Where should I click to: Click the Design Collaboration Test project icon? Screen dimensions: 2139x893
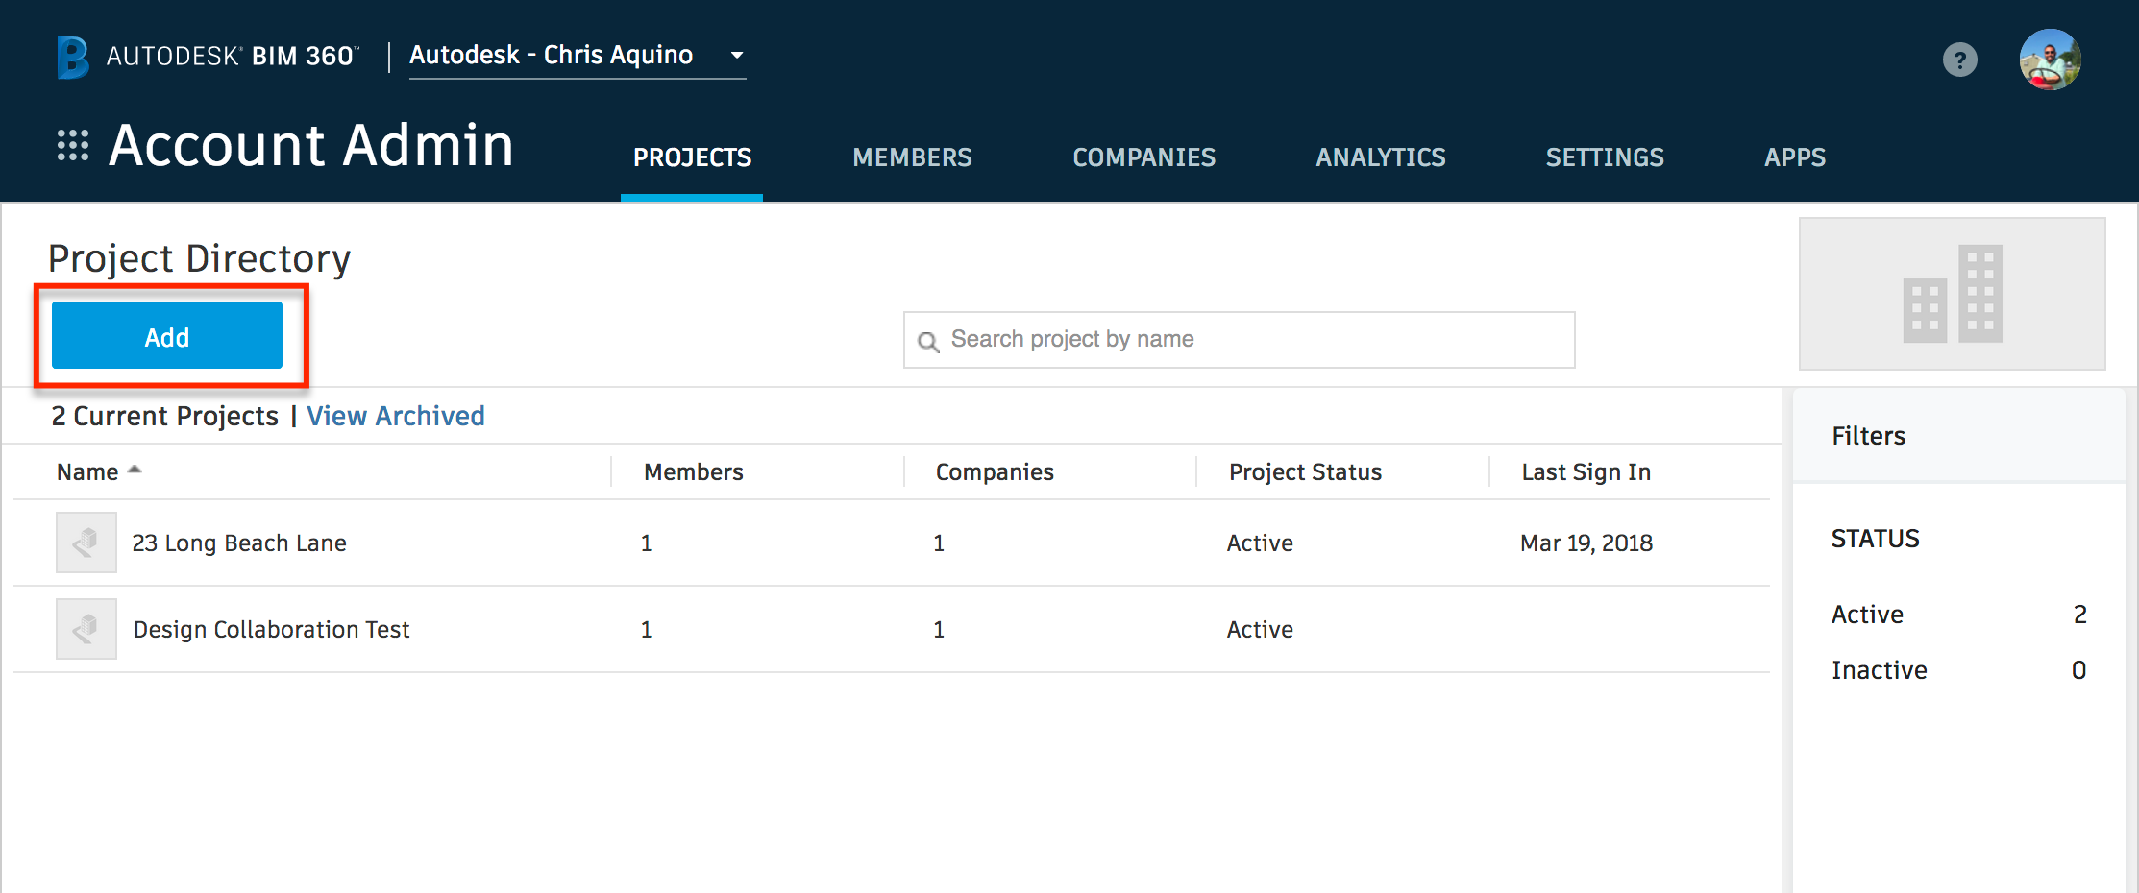(86, 629)
